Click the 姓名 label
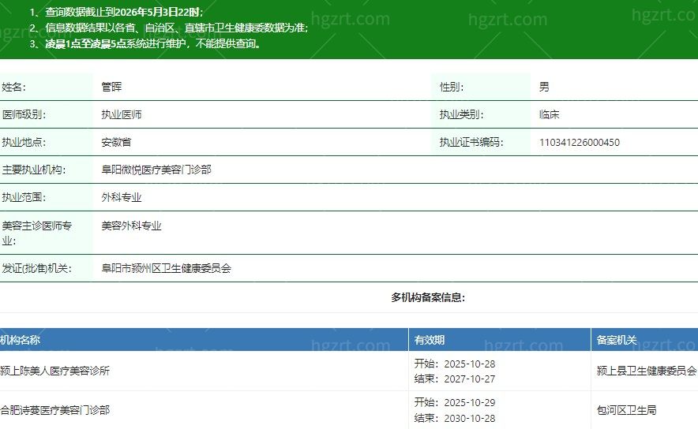Viewport: 698px width, 429px height. coord(13,87)
